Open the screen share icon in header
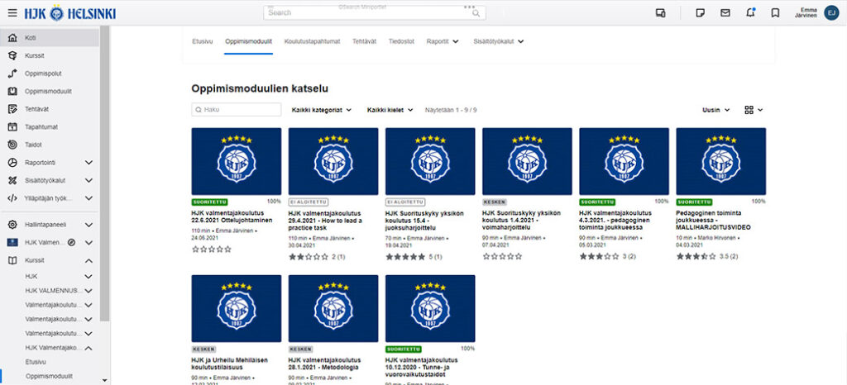Screen dimensions: 847x385 [x=660, y=13]
